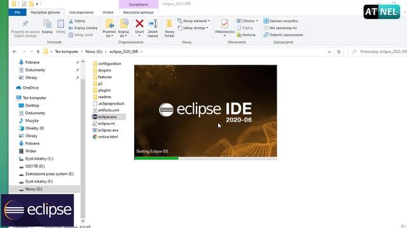Switch to the Udostępnianie tab
The image size is (407, 228).
(x=81, y=12)
